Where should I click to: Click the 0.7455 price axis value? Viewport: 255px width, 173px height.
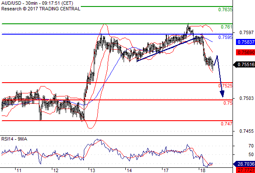tap(246, 131)
